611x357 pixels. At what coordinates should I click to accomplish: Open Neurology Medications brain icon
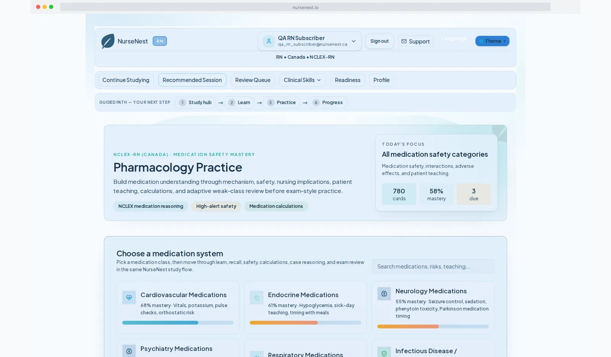click(384, 294)
